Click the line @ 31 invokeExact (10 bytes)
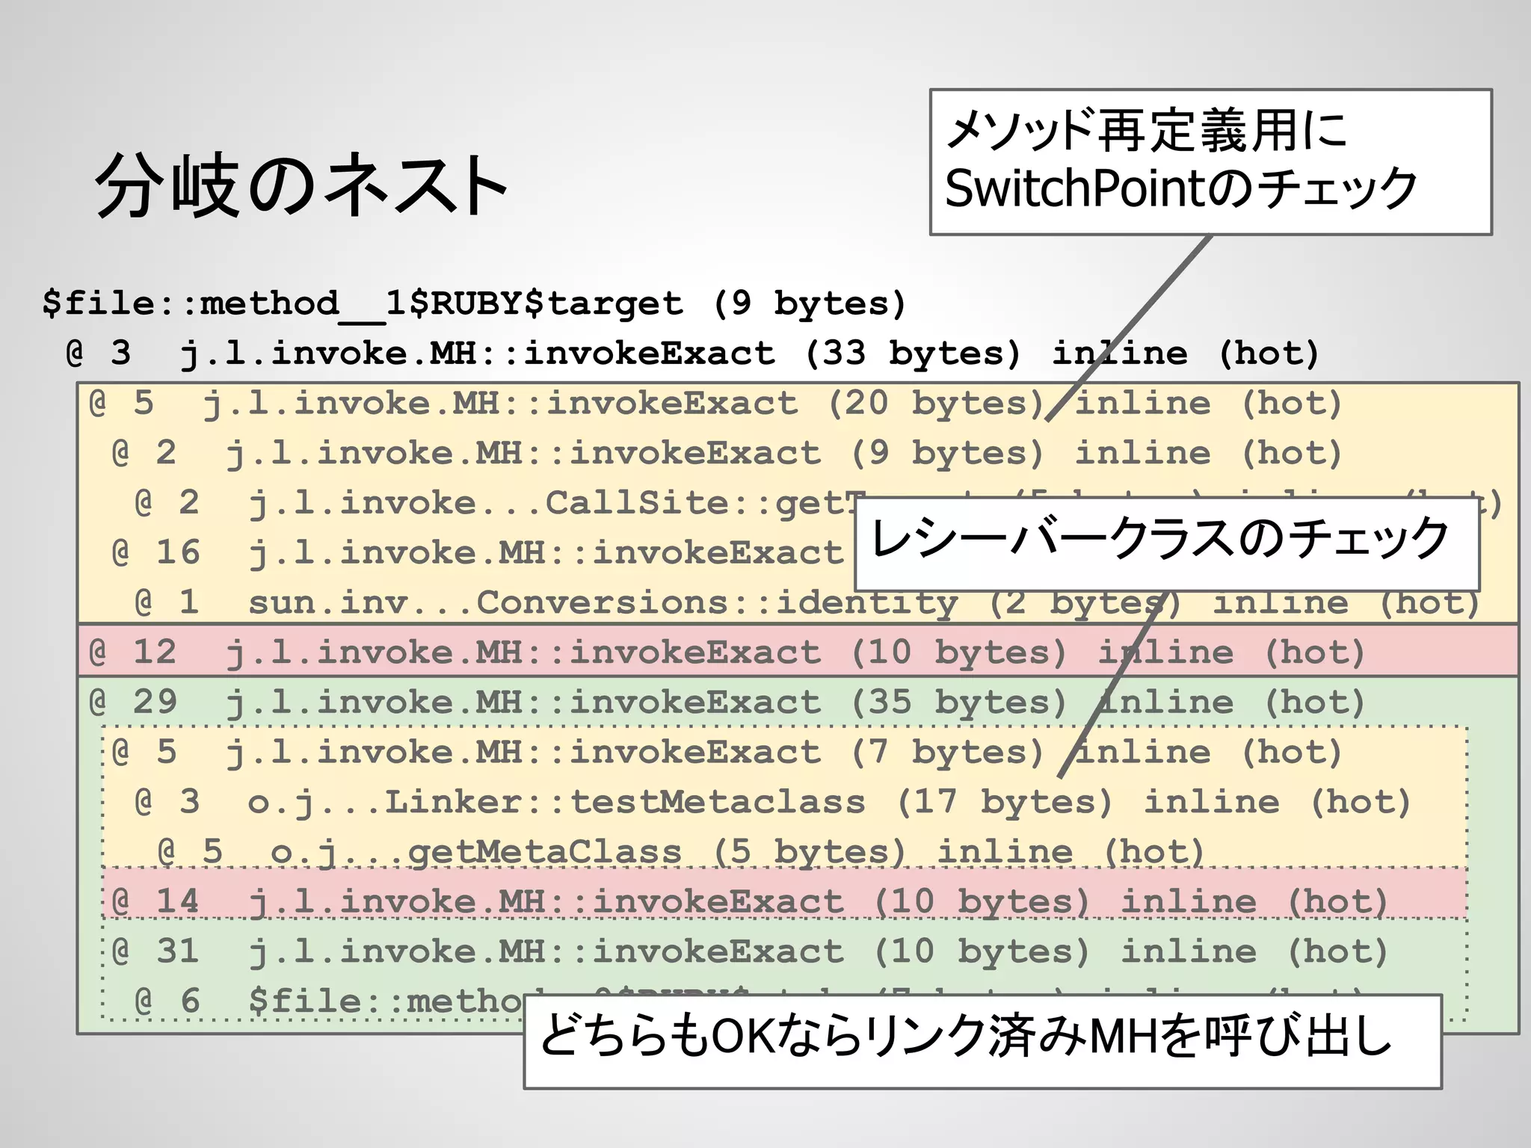Screen dimensions: 1531x1148 [750, 951]
